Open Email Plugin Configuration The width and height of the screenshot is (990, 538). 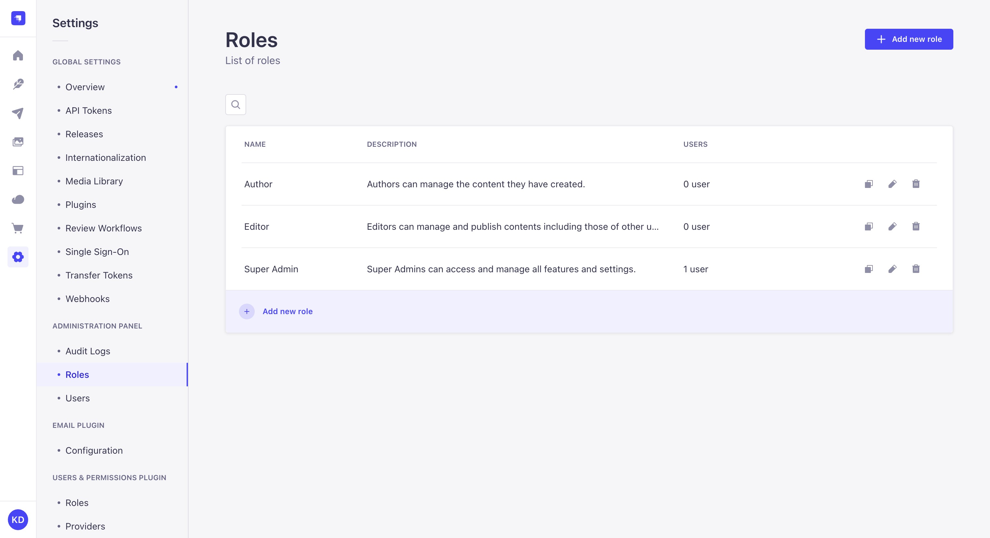[x=112, y=450]
